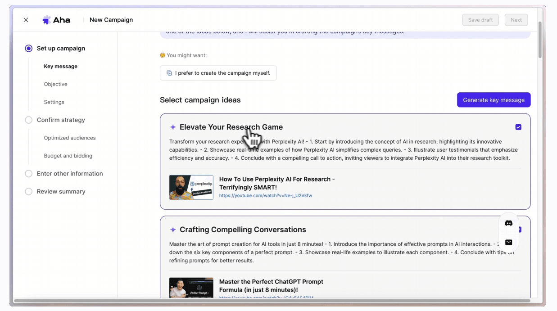
Task: Click the vertical scrollbar on the right
Action: pos(540,41)
